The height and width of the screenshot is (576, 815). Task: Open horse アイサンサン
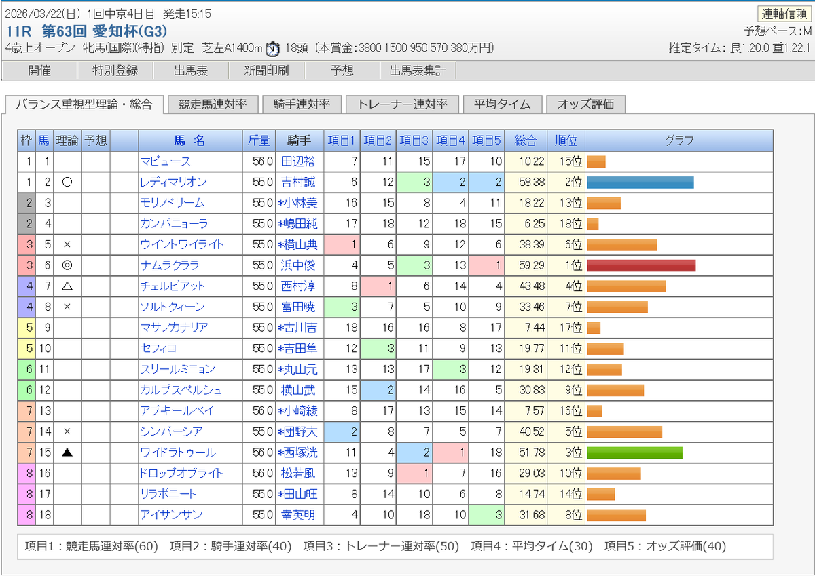click(x=171, y=515)
